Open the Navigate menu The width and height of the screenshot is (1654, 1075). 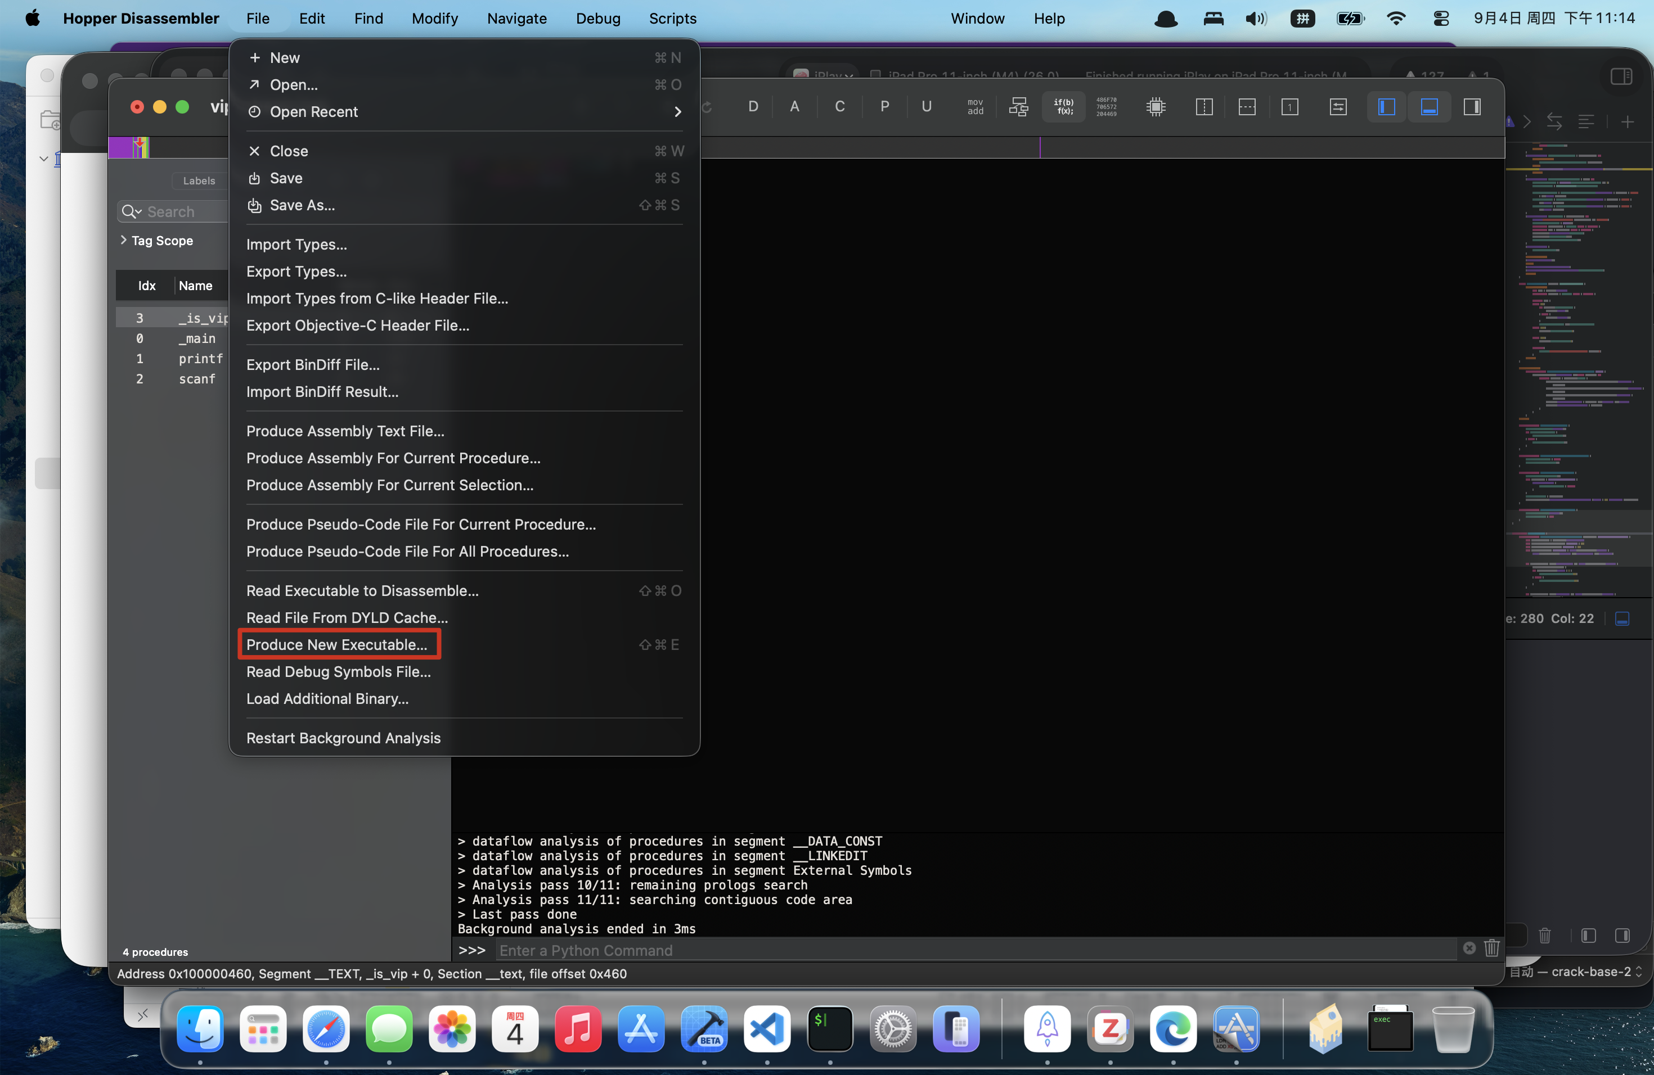516,18
